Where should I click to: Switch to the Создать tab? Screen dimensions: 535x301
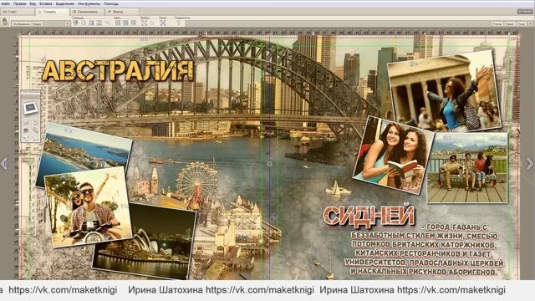[52, 12]
